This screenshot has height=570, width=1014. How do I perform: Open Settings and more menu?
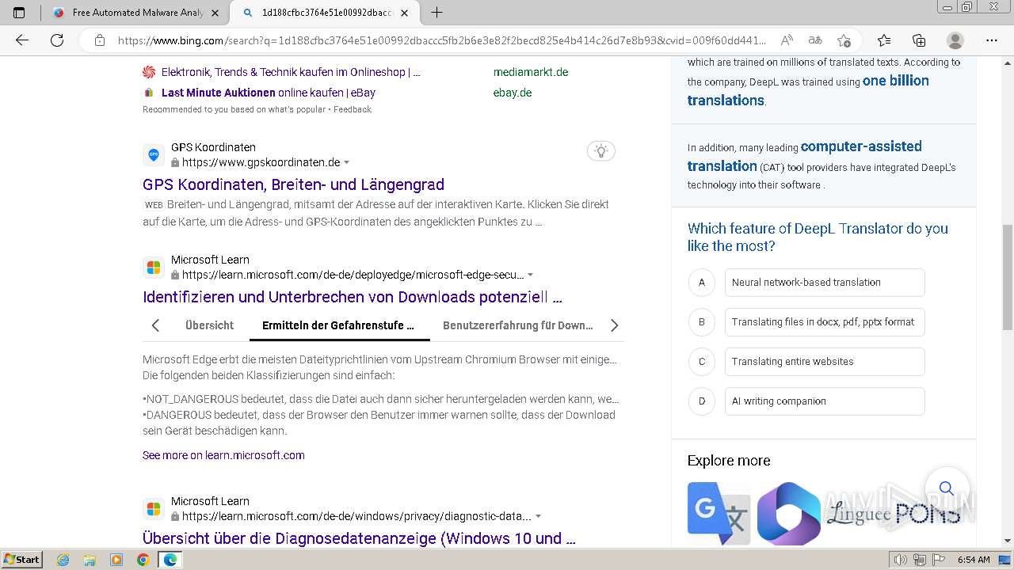[x=992, y=40]
